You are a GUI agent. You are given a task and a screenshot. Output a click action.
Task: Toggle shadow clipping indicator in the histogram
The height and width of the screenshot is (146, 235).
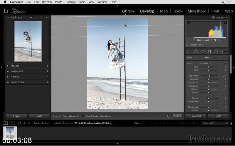[x=188, y=23]
